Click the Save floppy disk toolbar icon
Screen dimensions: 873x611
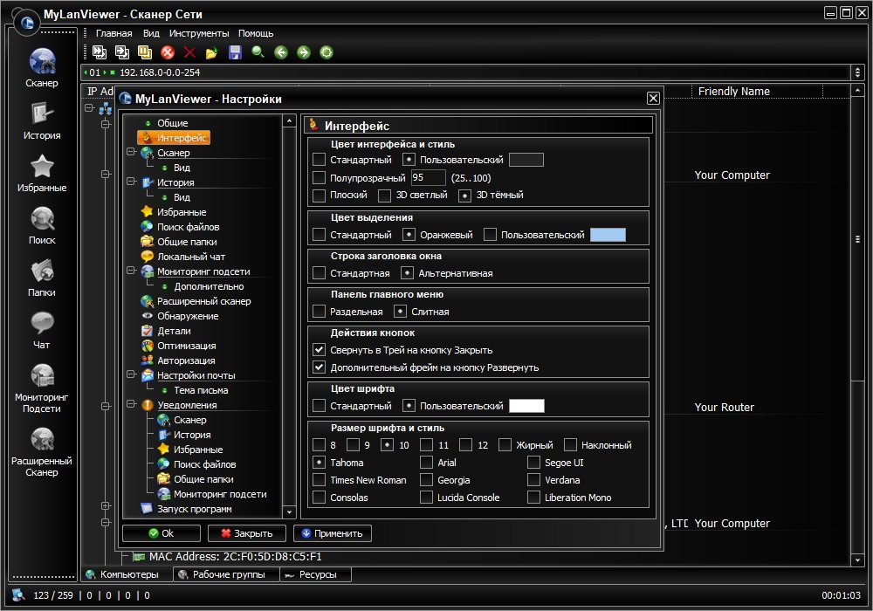click(x=235, y=52)
